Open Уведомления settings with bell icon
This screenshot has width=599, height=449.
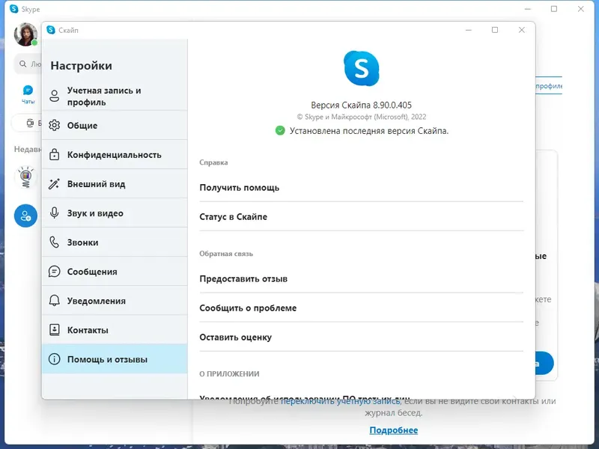click(x=52, y=300)
